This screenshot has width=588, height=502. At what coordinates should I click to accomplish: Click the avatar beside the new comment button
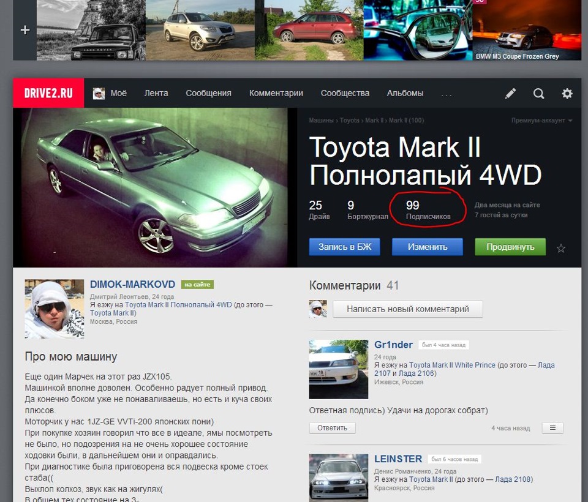coord(318,309)
